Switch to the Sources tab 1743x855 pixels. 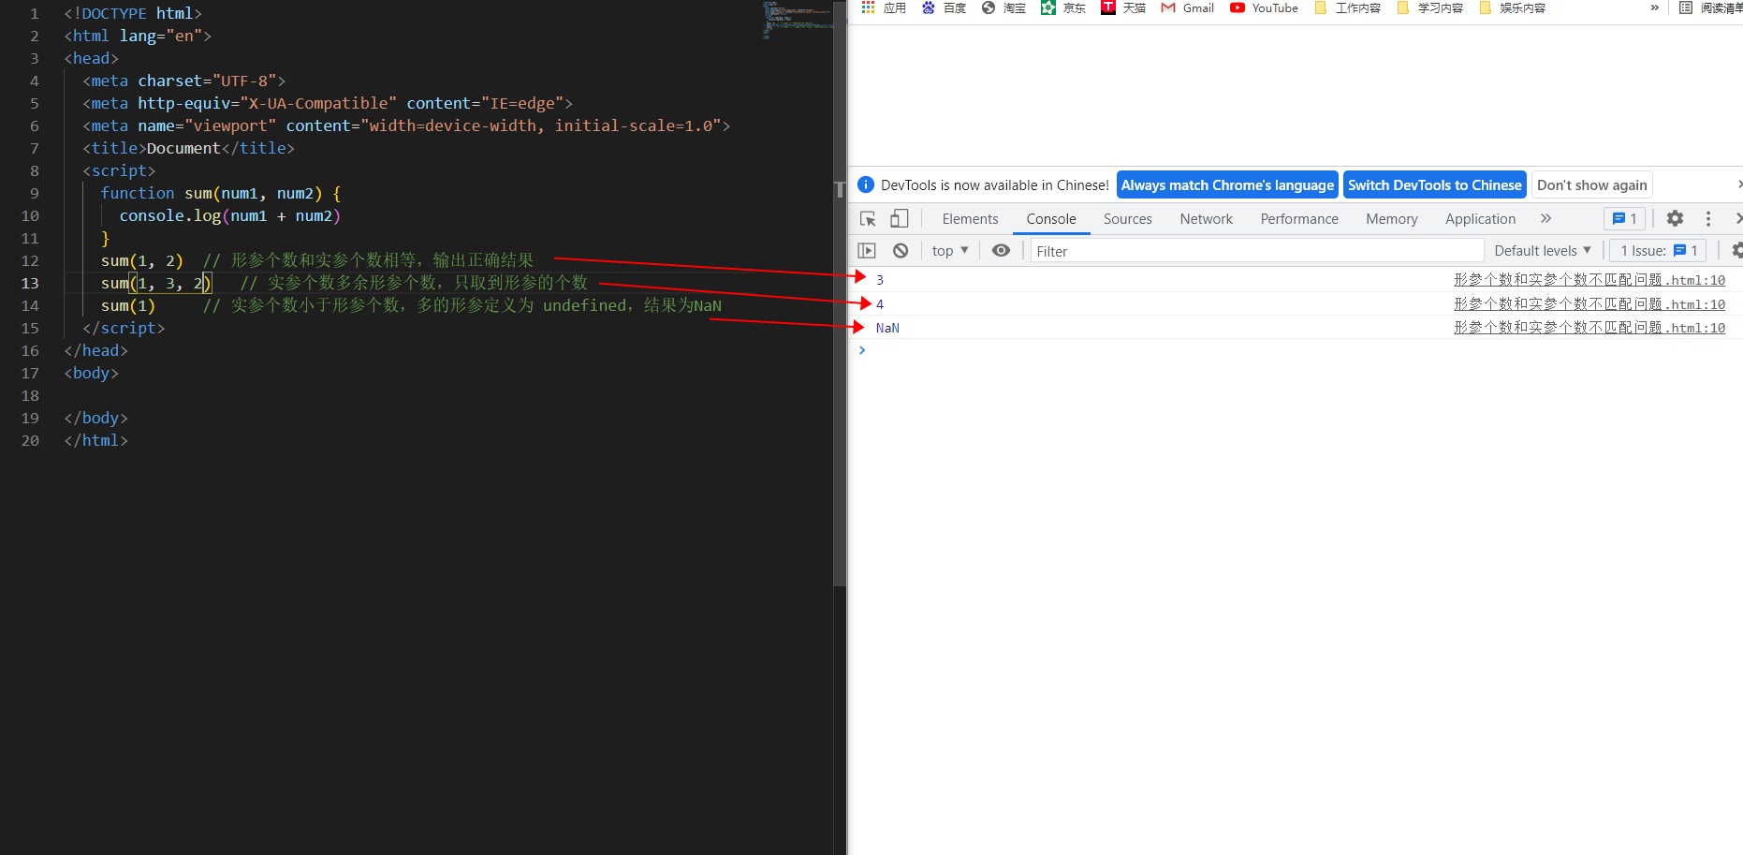[1127, 219]
